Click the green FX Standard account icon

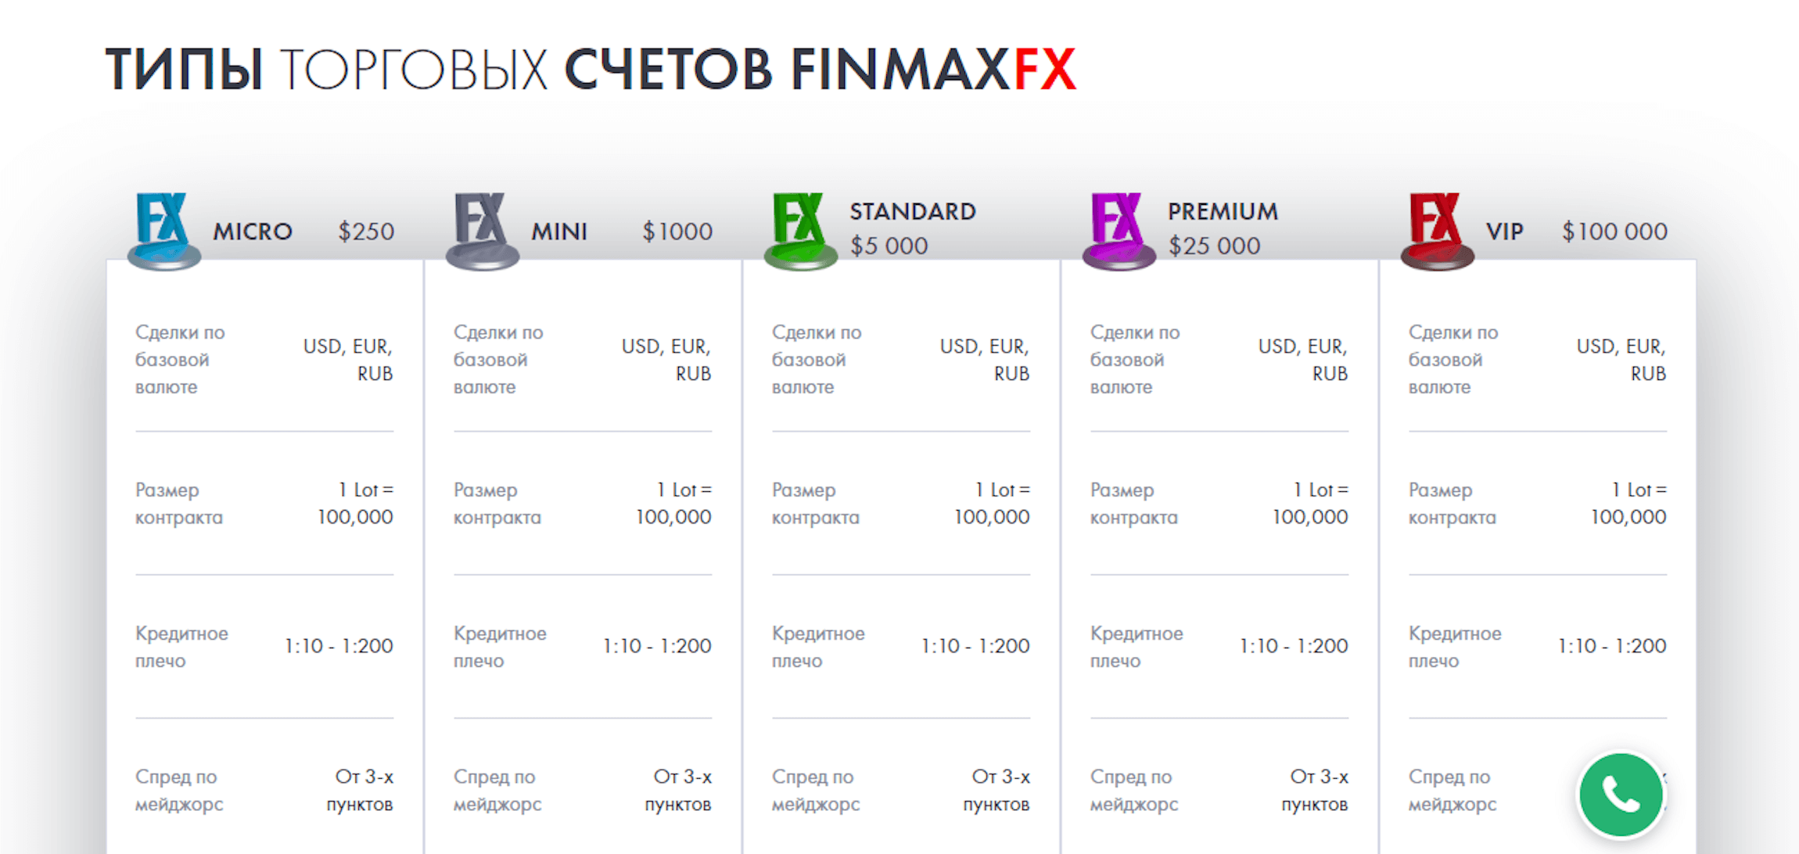tap(801, 231)
